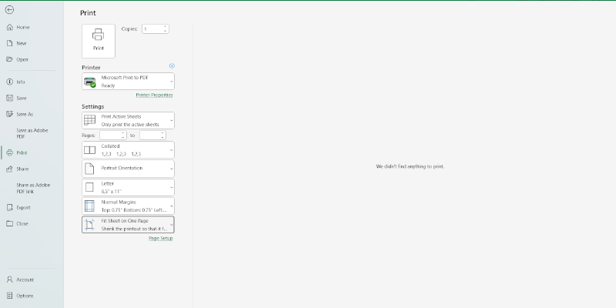616x308 pixels.
Task: Click the Page Setup link
Action: [x=160, y=239]
